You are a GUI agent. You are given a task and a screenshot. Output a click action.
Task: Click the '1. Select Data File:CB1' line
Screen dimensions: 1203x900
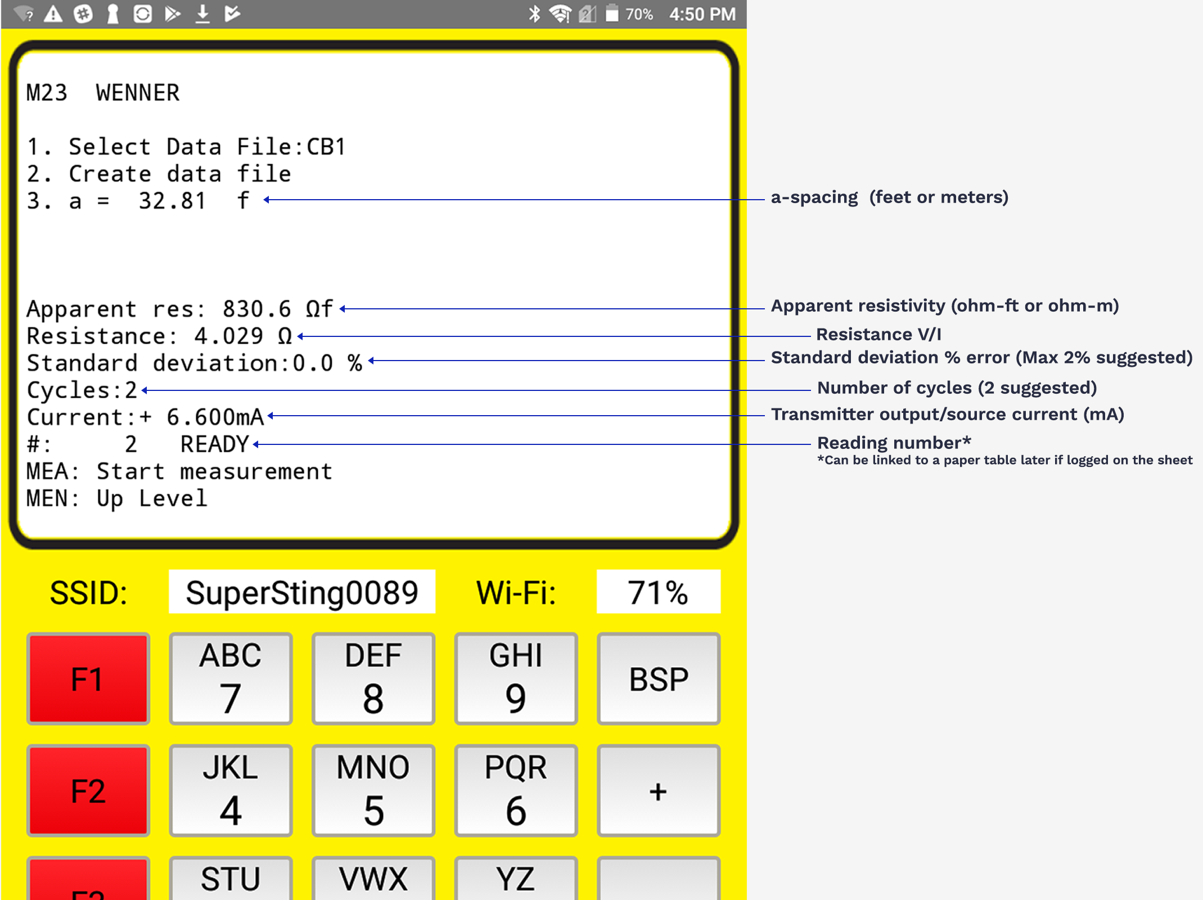pyautogui.click(x=186, y=147)
